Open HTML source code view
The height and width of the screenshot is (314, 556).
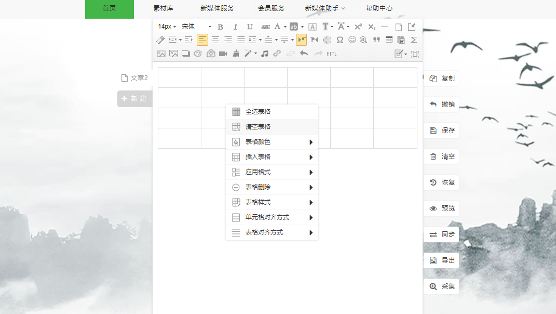point(332,54)
